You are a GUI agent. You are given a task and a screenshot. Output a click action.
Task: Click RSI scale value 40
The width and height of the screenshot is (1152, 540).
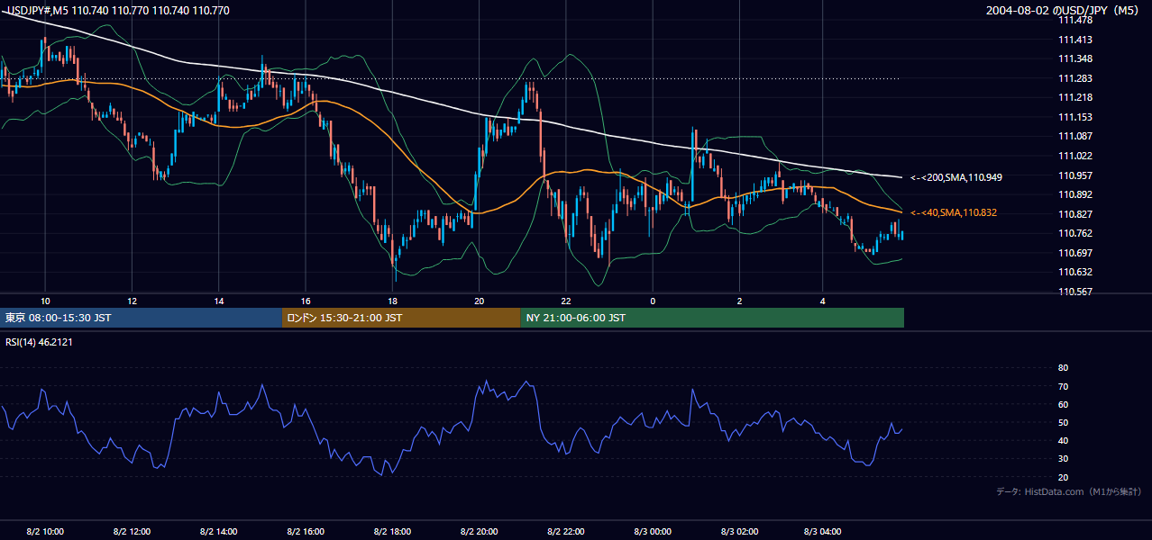(x=1063, y=441)
